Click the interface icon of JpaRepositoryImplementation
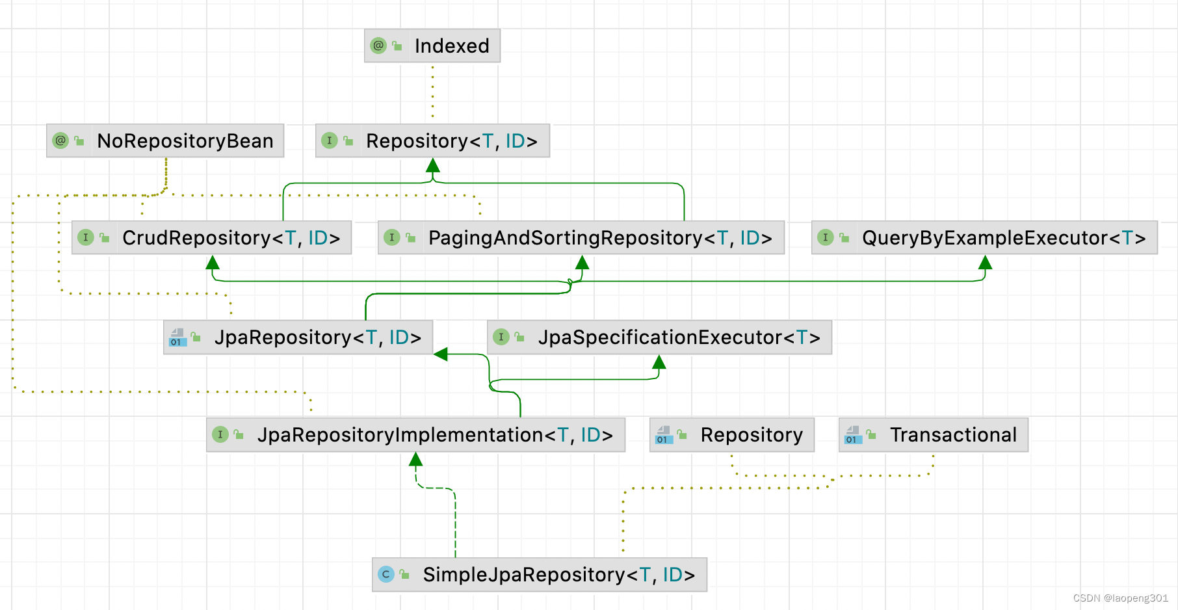This screenshot has width=1178, height=610. coord(220,434)
